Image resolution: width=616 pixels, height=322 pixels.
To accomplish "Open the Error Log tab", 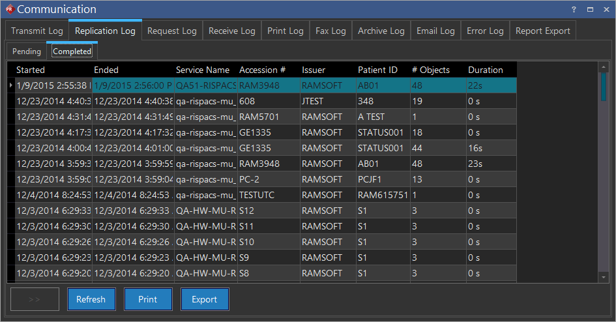I will (485, 31).
